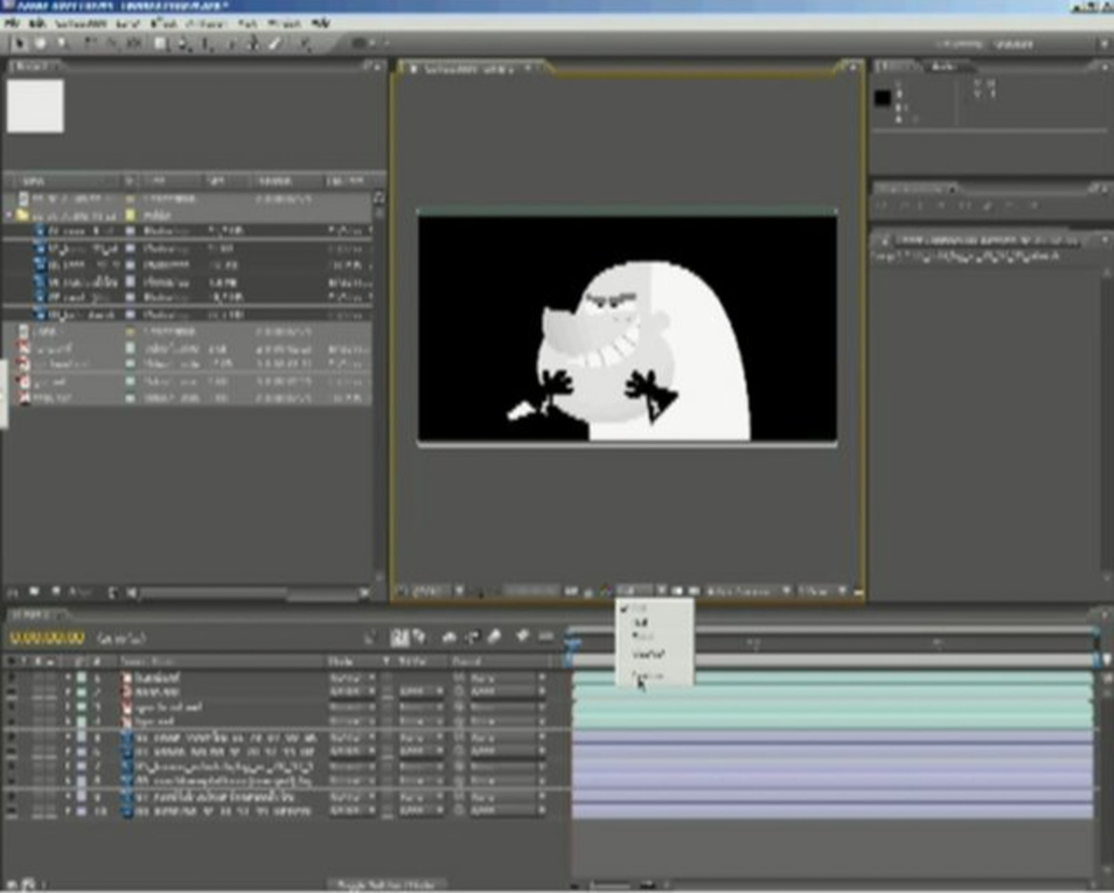Take a snapshot with the camera icon
1114x893 pixels.
click(571, 591)
